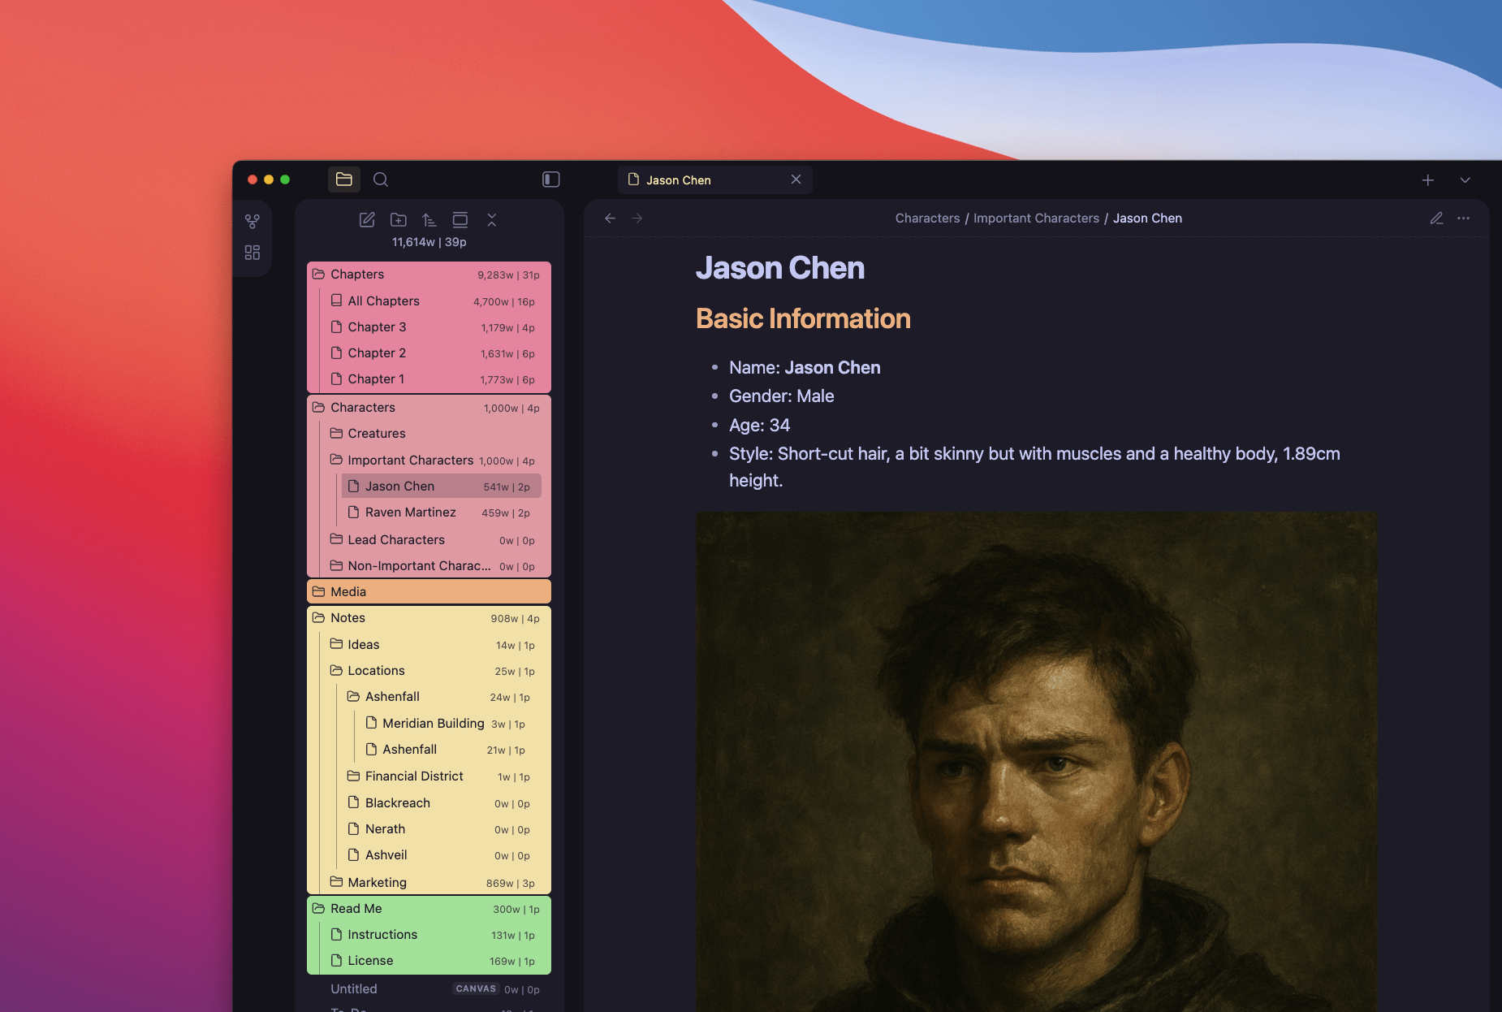
Task: Toggle the sidebar panel visibility
Action: 551,179
